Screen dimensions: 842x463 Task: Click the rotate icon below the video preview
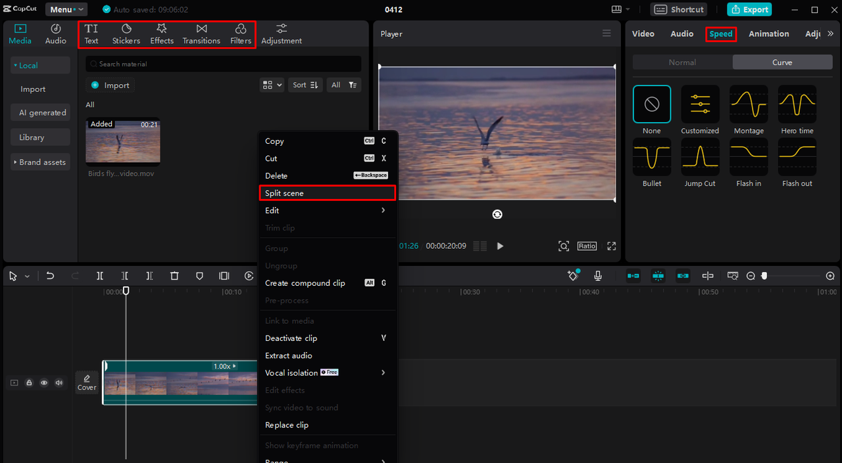(497, 214)
